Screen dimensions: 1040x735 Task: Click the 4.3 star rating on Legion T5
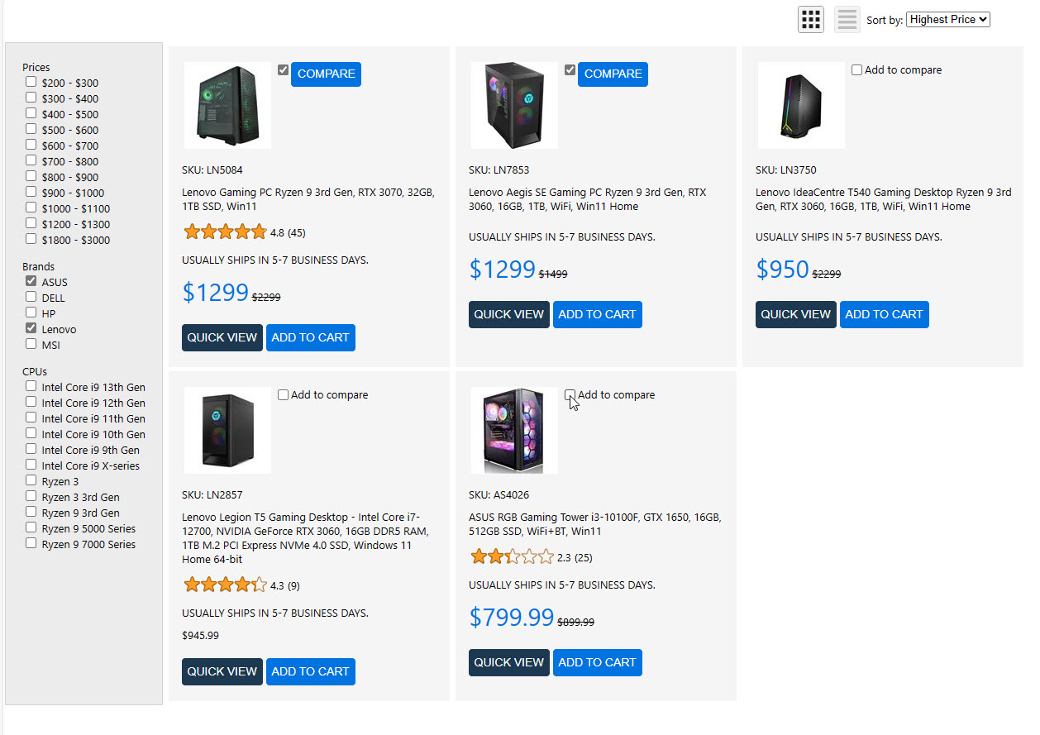pyautogui.click(x=225, y=585)
